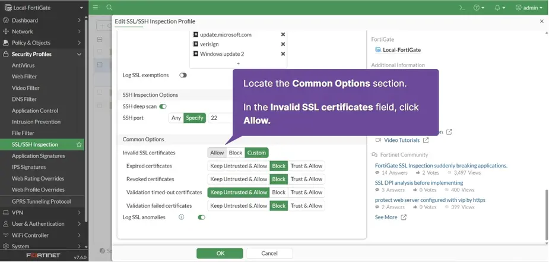Viewport: 549px width, 262px height.
Task: Click the System gear sidebar icon
Action: pos(5,246)
